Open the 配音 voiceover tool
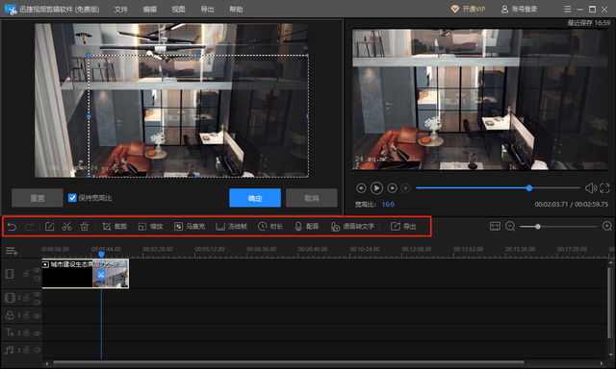 click(306, 226)
